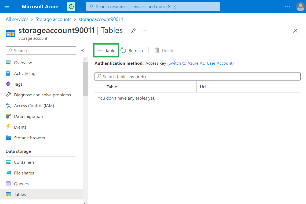This screenshot has height=204, width=306.
Task: Click the upload/upgrade arrow icon in header
Action: click(x=71, y=7)
